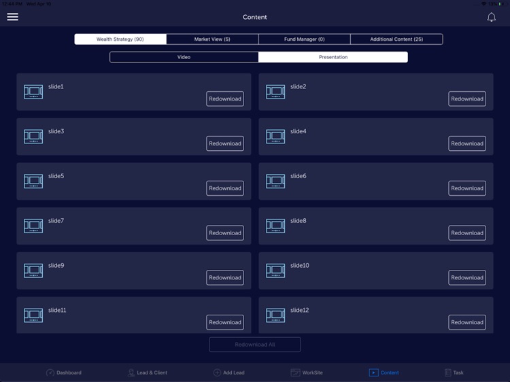Click Redownload for slide12
Viewport: 510px width, 382px height.
point(467,322)
